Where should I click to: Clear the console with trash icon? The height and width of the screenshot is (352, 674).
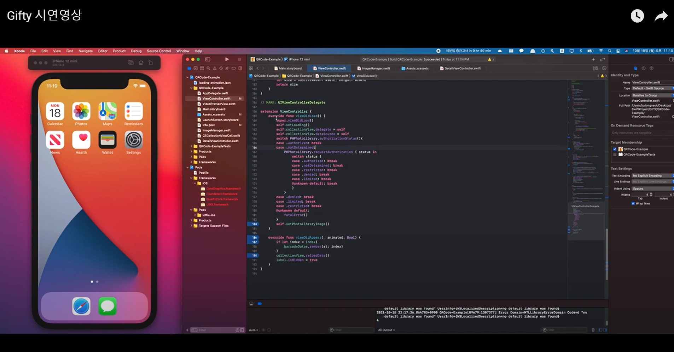pyautogui.click(x=593, y=330)
